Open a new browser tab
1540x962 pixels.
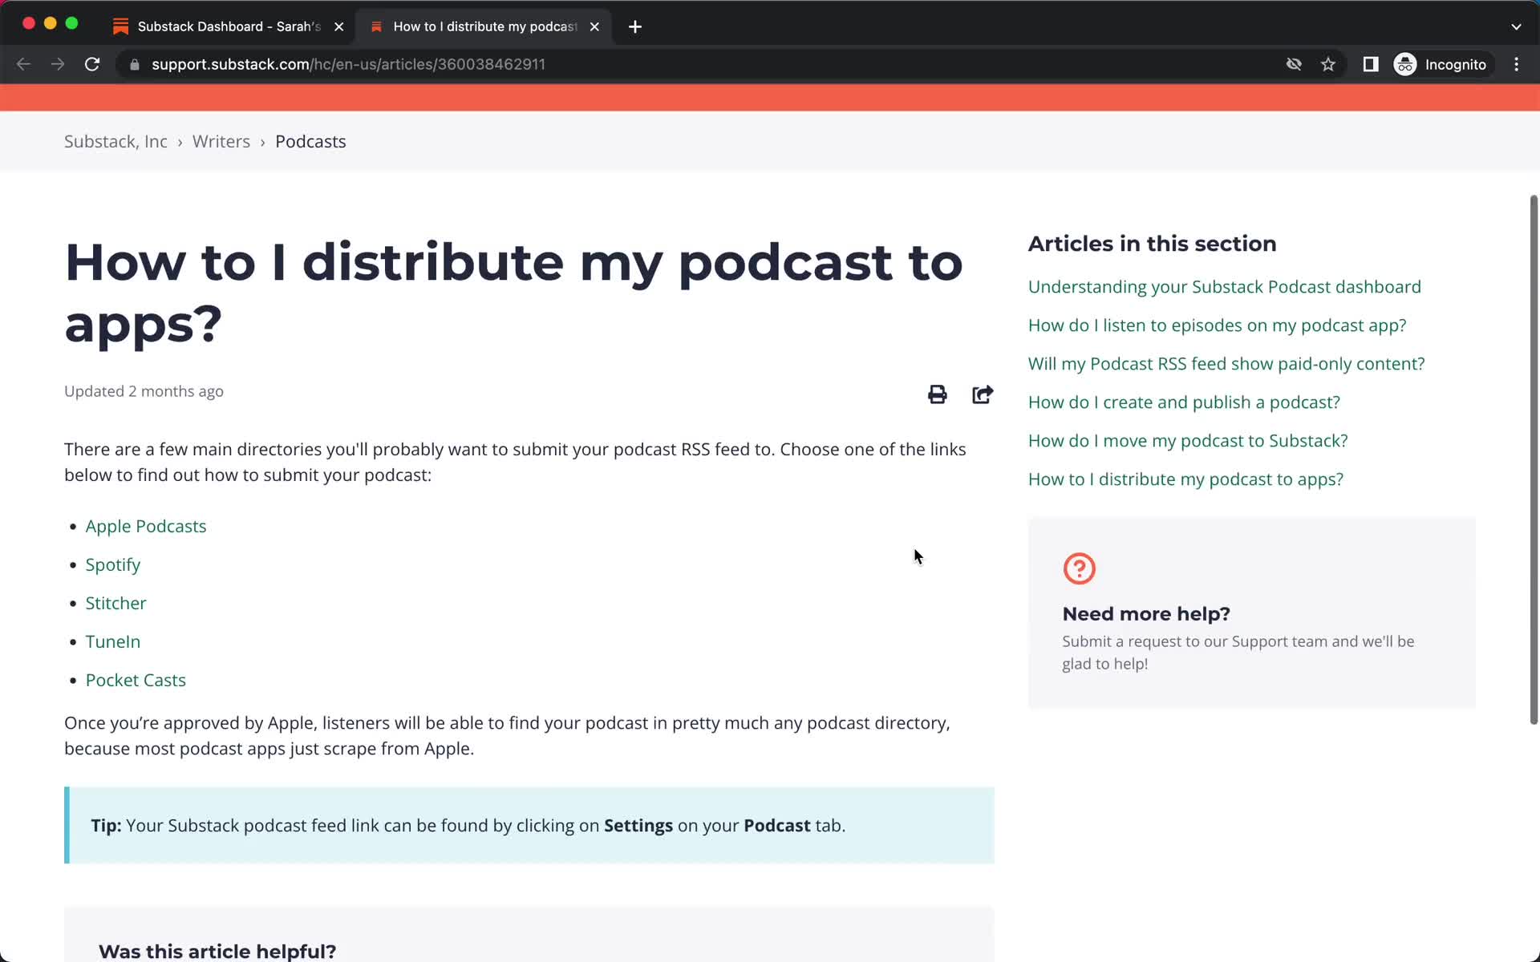pos(635,26)
